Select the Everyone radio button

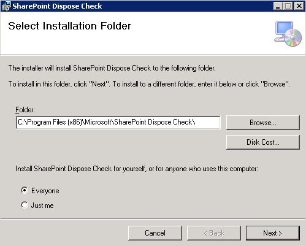pos(25,190)
